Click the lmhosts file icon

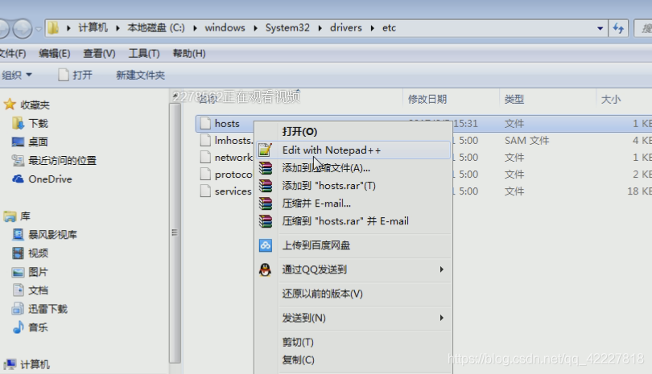click(x=205, y=141)
